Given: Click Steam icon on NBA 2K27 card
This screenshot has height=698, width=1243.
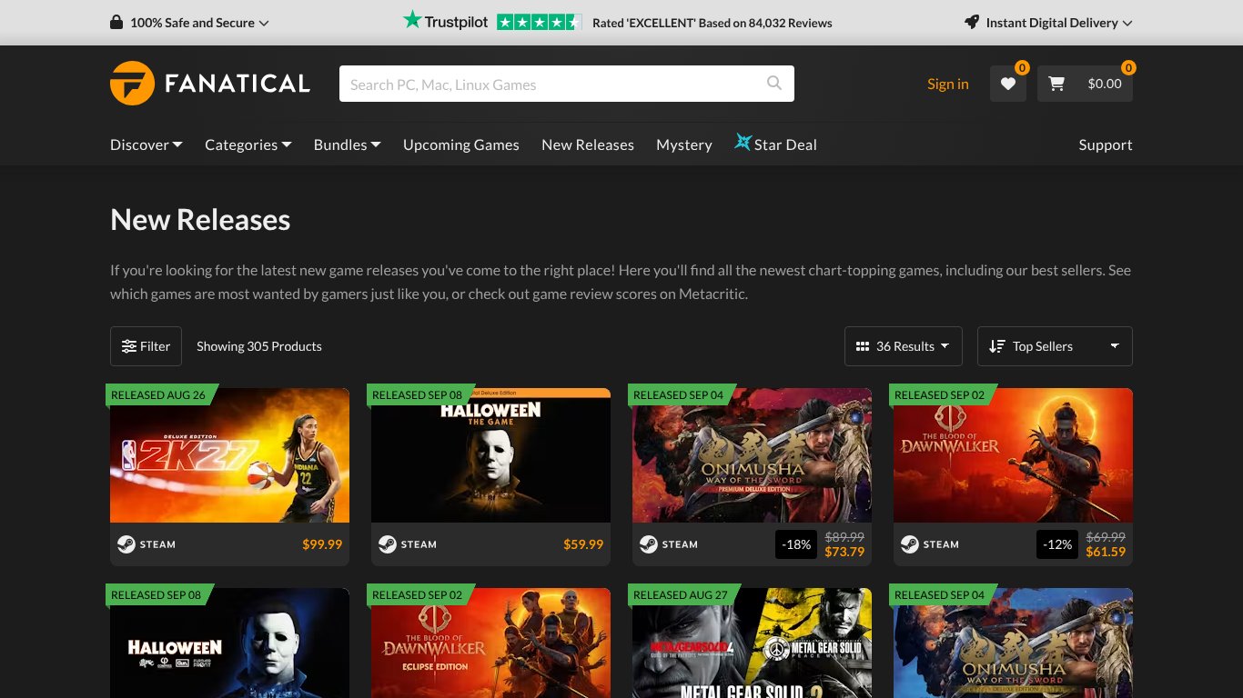Looking at the screenshot, I should click(x=126, y=544).
